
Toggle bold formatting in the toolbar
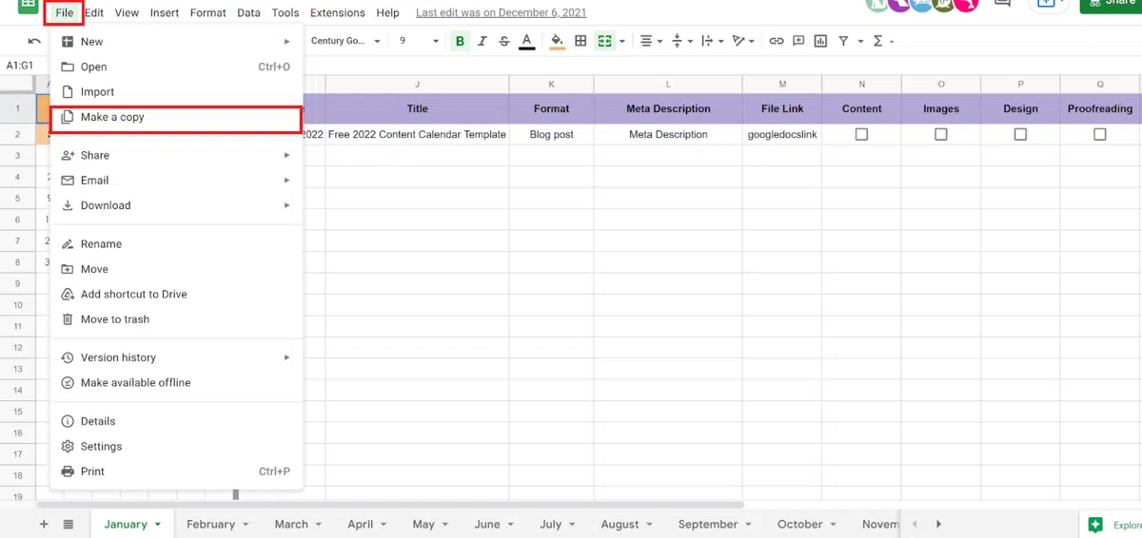(461, 41)
